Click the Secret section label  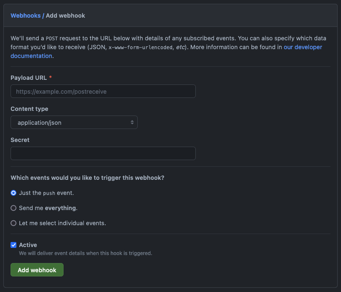tap(19, 139)
